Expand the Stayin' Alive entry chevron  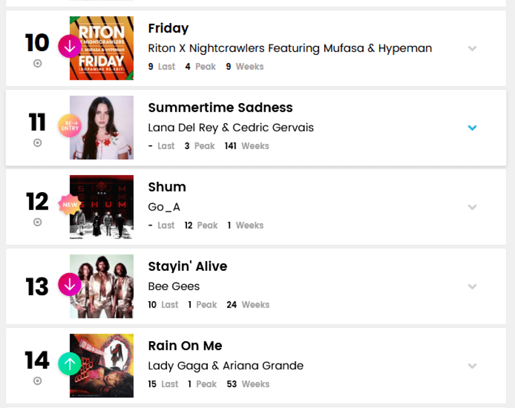pos(472,286)
